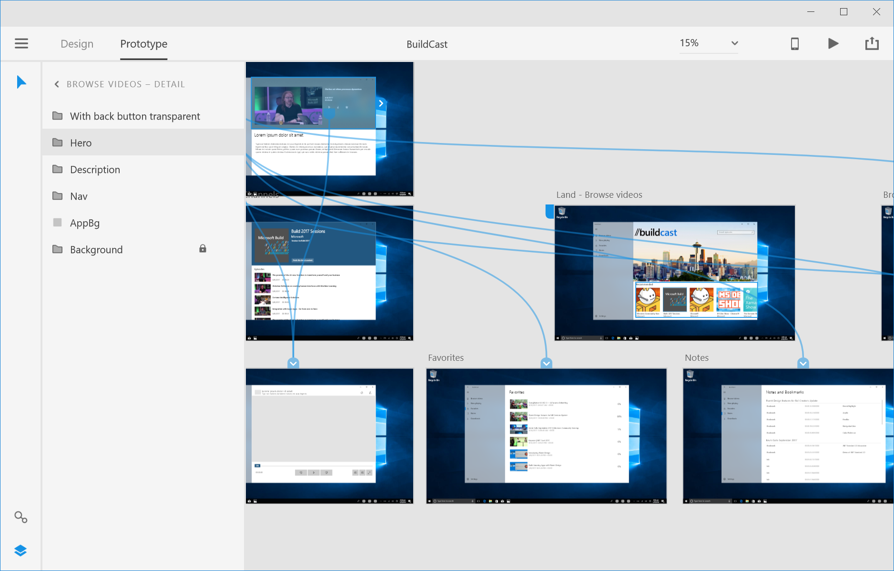Toggle lock on Background layer
The image size is (894, 571).
click(x=203, y=249)
